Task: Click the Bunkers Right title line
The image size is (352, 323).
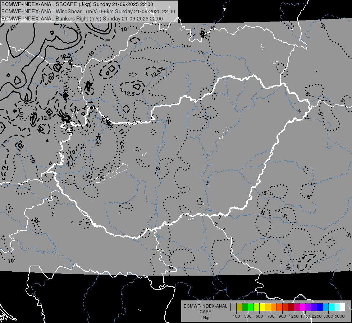Action: point(82,19)
